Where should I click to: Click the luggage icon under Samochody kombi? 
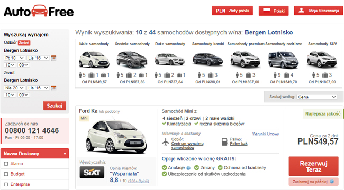click(211, 75)
